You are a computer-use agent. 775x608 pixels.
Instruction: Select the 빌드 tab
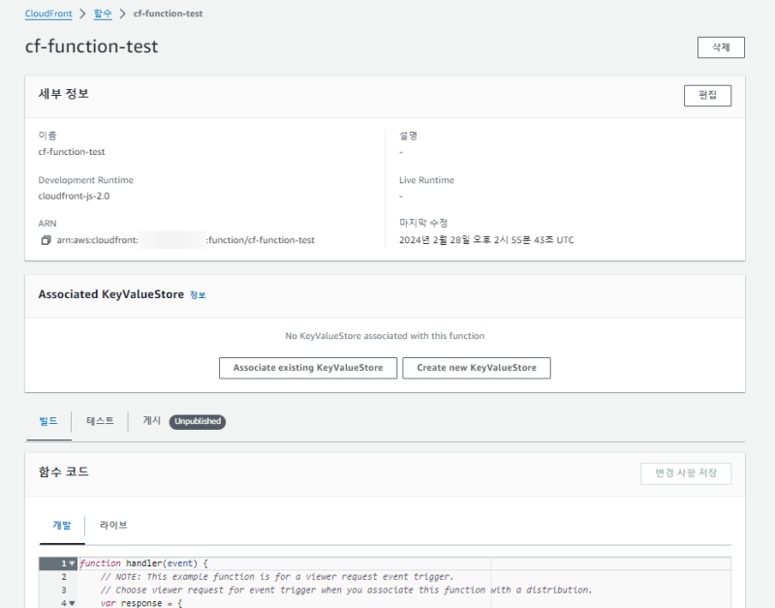[48, 421]
